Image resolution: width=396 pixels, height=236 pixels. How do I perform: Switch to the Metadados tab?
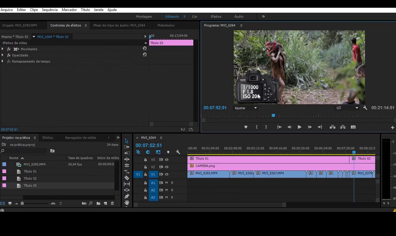(166, 25)
